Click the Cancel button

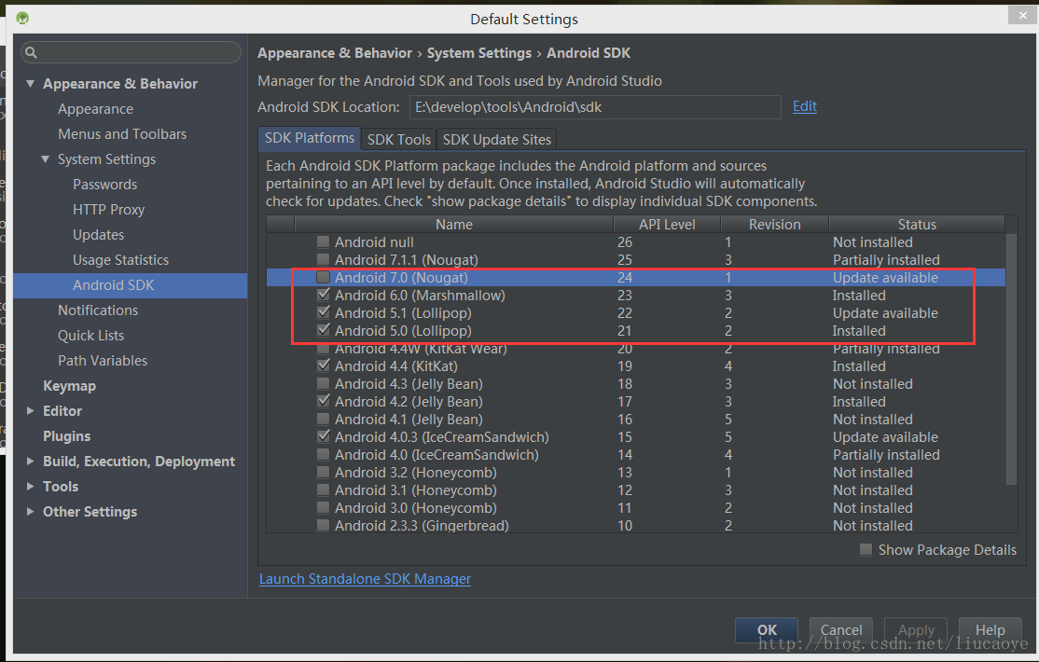(841, 629)
